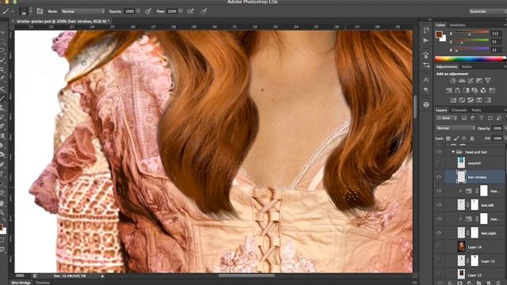Open the Mini Bridge tab
507x285 pixels.
coord(21,283)
